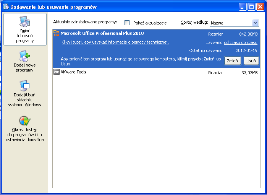Click the 'Używano' label
The height and width of the screenshot is (195, 267).
pos(214,42)
